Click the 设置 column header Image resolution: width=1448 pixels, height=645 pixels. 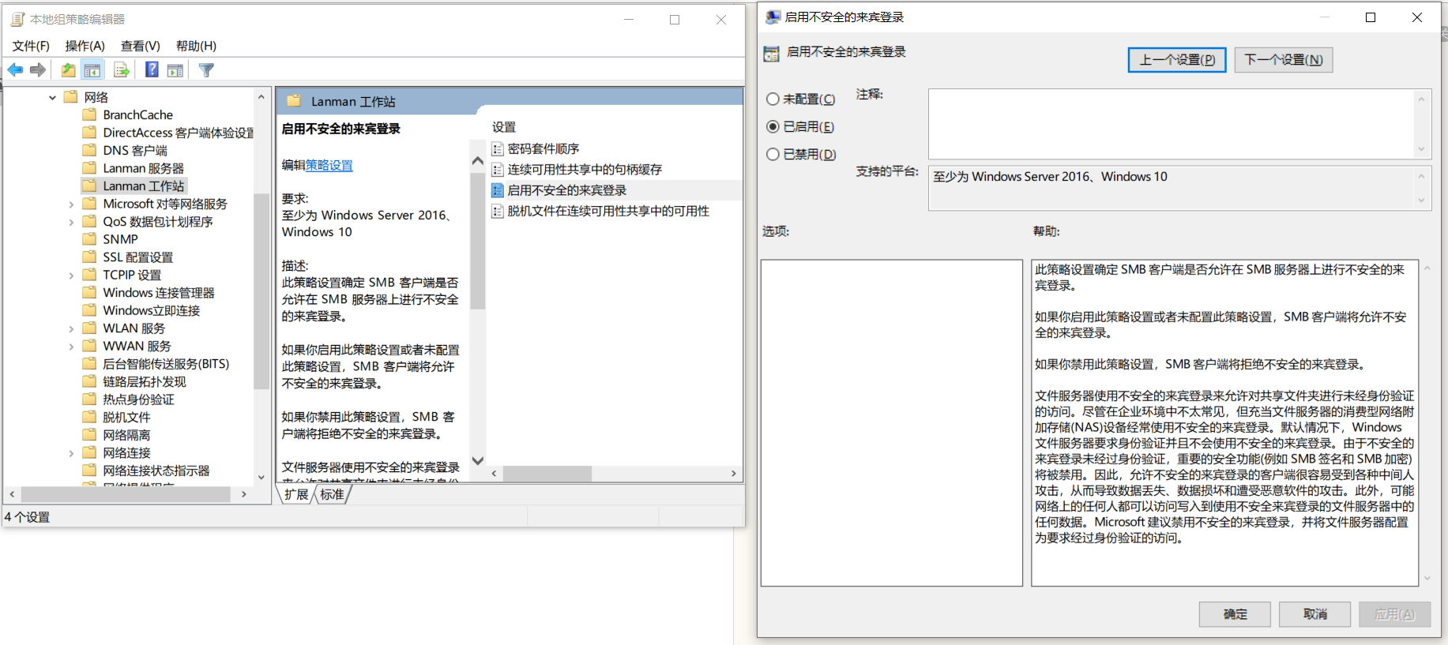point(504,127)
